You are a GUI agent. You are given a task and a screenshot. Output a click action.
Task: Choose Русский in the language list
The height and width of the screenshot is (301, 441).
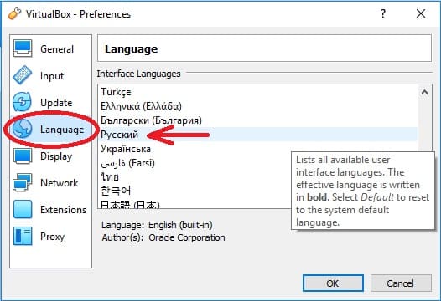click(258, 135)
